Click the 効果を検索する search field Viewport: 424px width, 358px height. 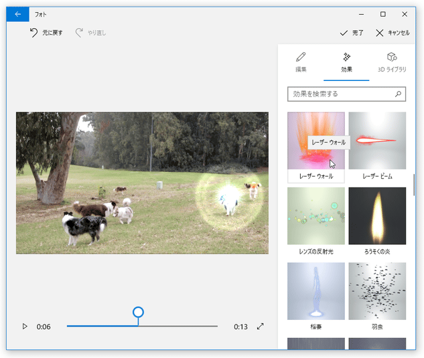(x=340, y=94)
